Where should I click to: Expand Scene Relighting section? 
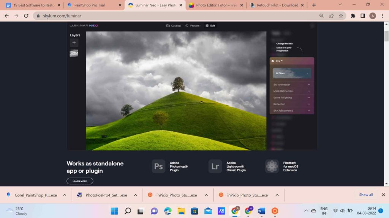(292, 98)
